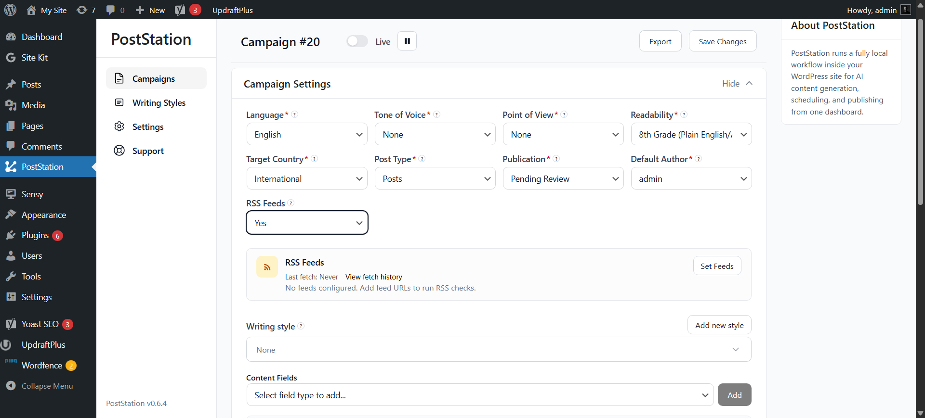Click the help icon beside RSS Feeds label
Viewport: 925px width, 418px height.
(x=291, y=203)
